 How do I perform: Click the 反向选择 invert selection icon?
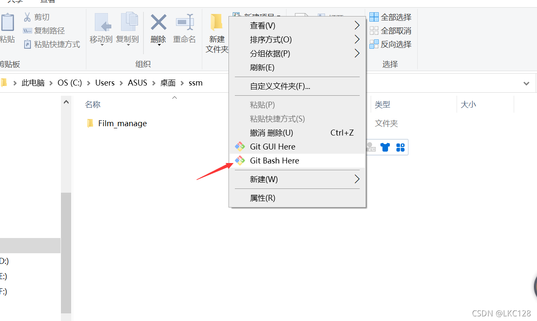(x=374, y=44)
